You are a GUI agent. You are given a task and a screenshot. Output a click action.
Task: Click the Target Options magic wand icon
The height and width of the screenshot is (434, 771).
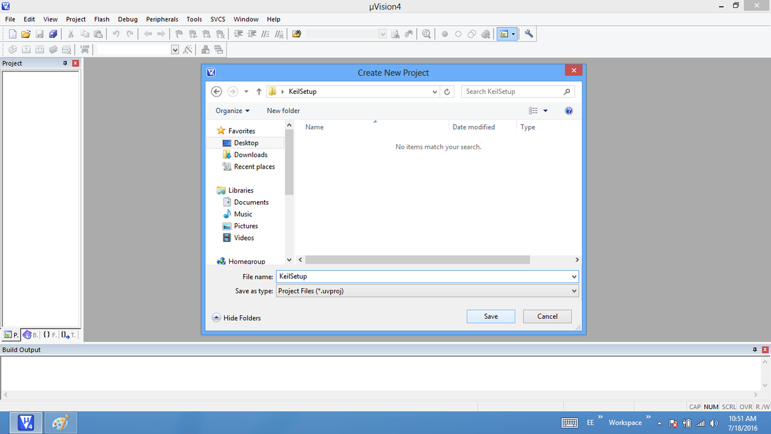tap(188, 50)
